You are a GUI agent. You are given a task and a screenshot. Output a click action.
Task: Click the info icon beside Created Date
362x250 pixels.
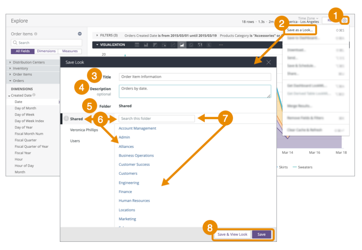pos(34,95)
